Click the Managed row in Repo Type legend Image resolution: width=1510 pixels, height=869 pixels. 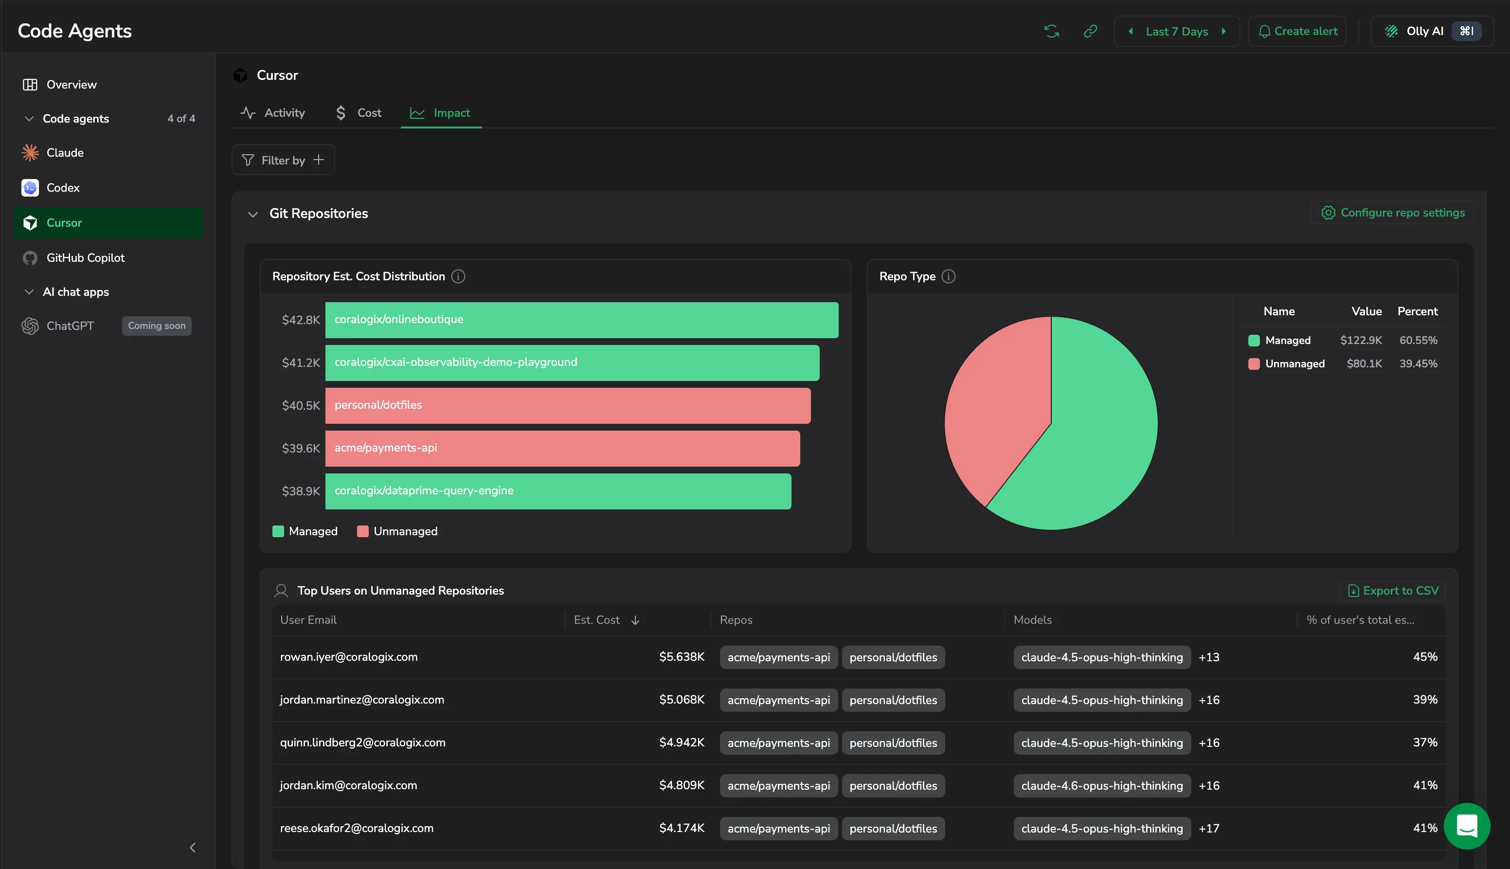tap(1343, 340)
